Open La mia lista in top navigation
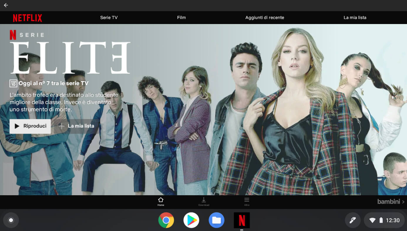 (355, 18)
